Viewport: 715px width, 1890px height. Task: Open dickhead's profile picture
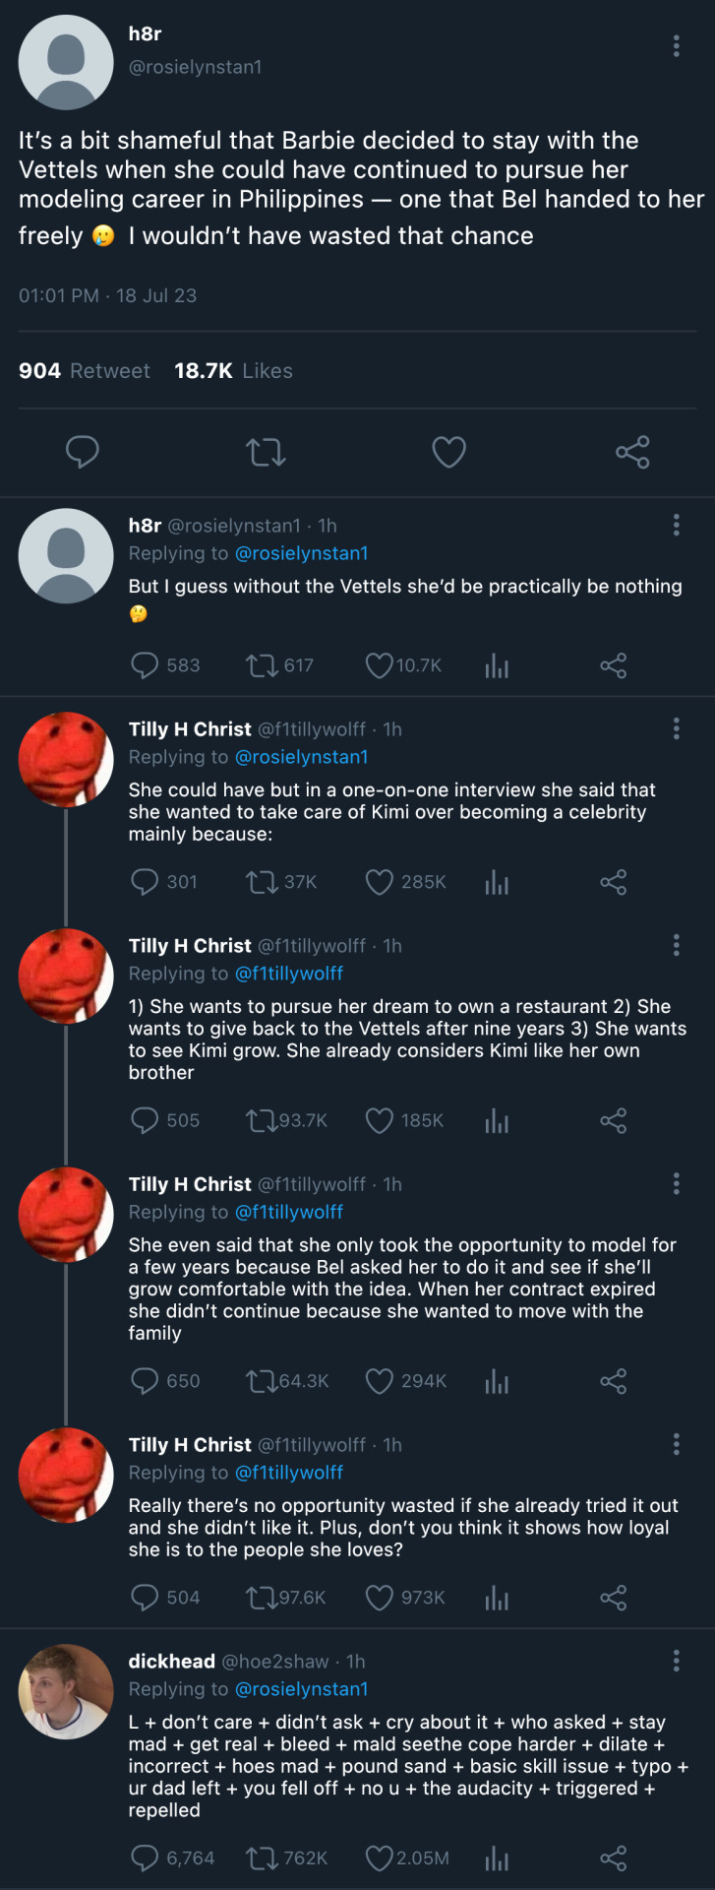coord(66,1691)
